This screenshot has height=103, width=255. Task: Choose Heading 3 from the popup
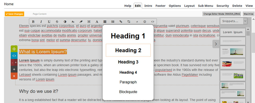tap(128, 62)
